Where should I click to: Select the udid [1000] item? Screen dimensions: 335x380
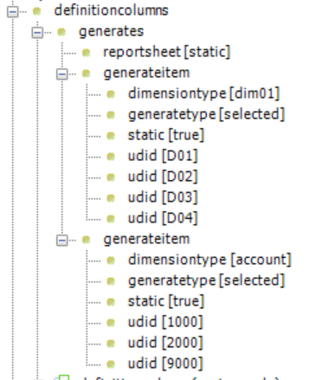165,322
